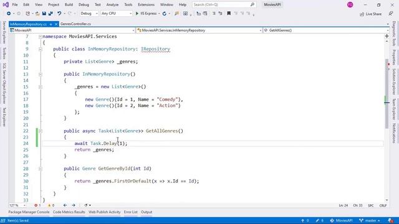The image size is (399, 224).
Task: Click the Find in Files toolbar icon
Action: (176, 14)
